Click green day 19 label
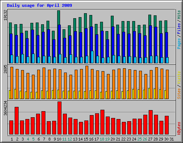This screenshot has width=183, height=143. [x=107, y=139]
